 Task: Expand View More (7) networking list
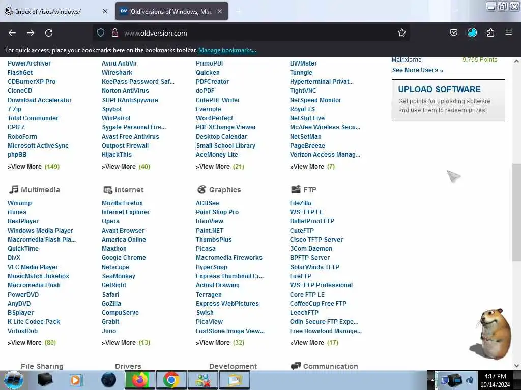click(312, 167)
